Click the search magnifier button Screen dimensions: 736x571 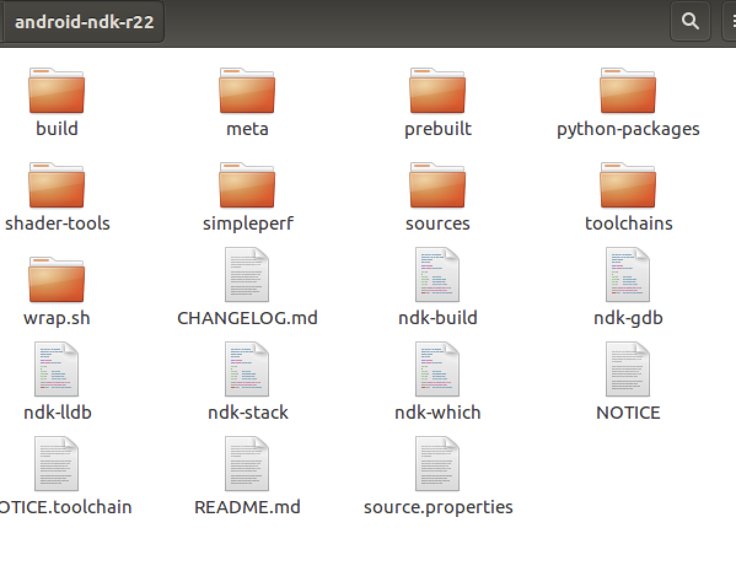690,21
